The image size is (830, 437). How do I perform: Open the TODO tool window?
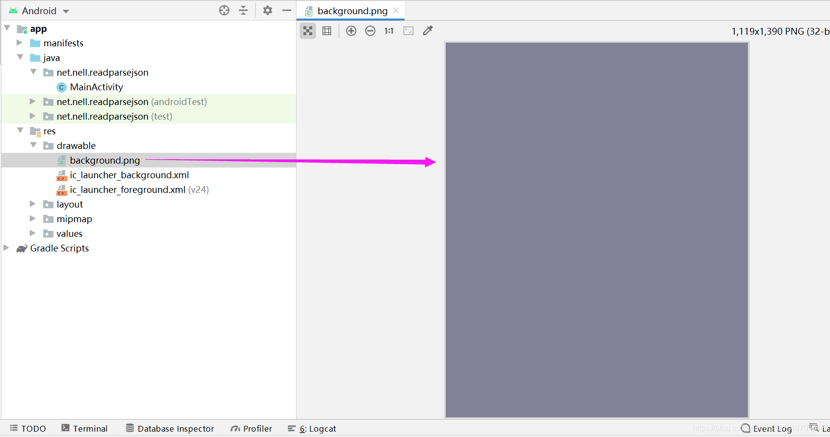click(28, 428)
